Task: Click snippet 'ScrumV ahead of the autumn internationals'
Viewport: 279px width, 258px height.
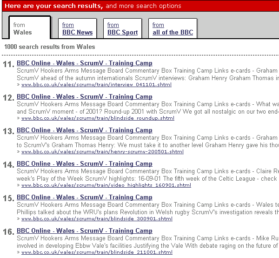Action: [x=75, y=78]
